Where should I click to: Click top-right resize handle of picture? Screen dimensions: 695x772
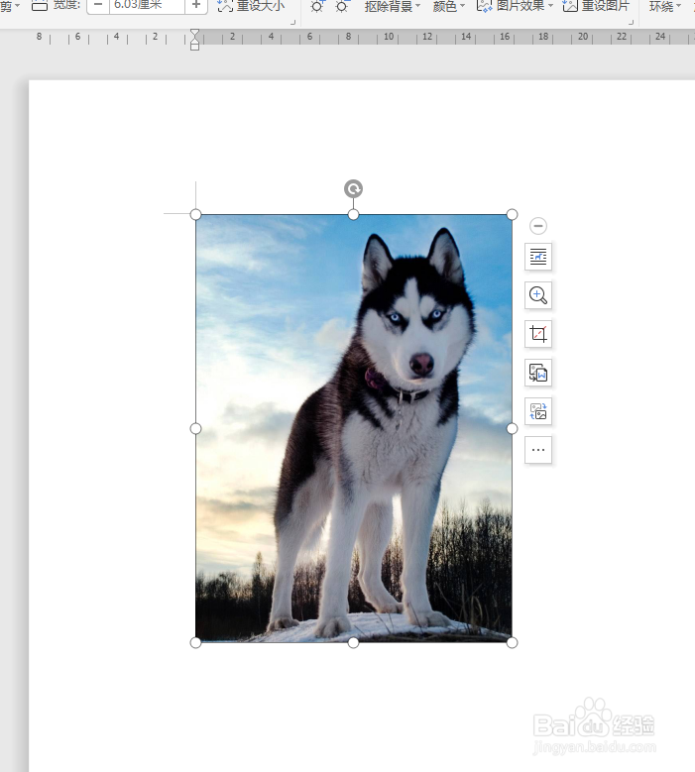click(x=512, y=214)
